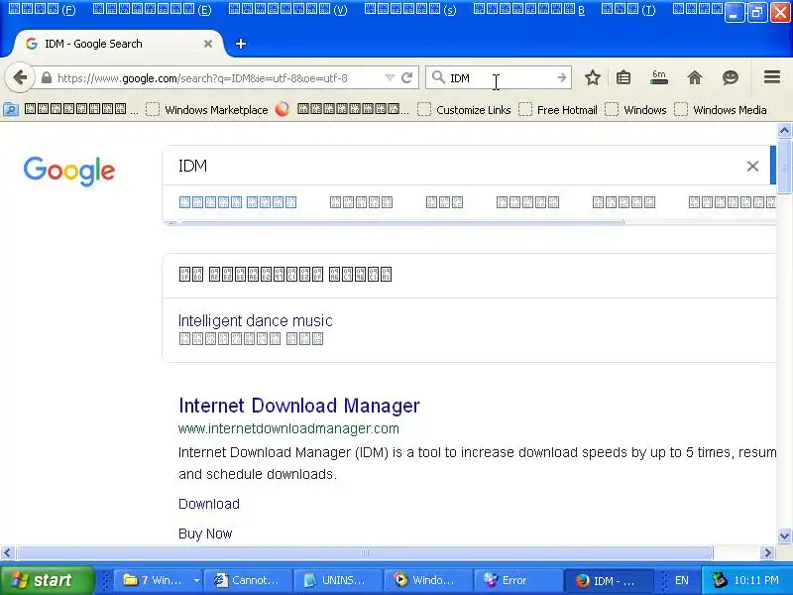793x595 pixels.
Task: Click the system tray icon beside the clock
Action: tap(719, 580)
